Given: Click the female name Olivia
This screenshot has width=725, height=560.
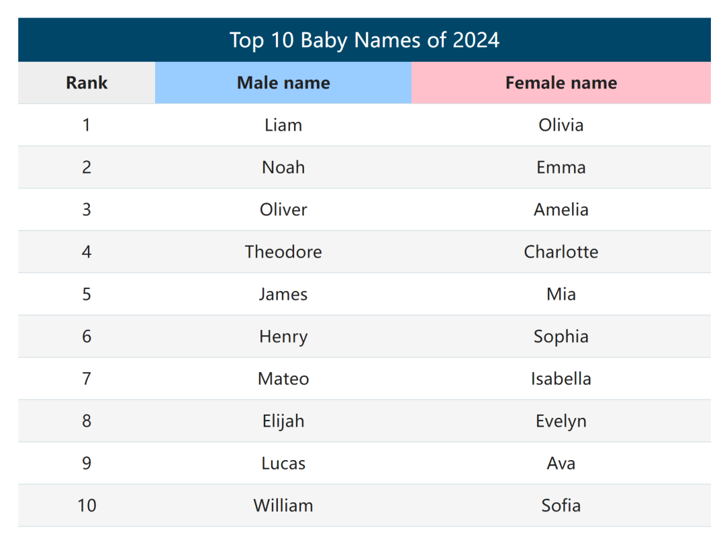Looking at the screenshot, I should pos(561,125).
